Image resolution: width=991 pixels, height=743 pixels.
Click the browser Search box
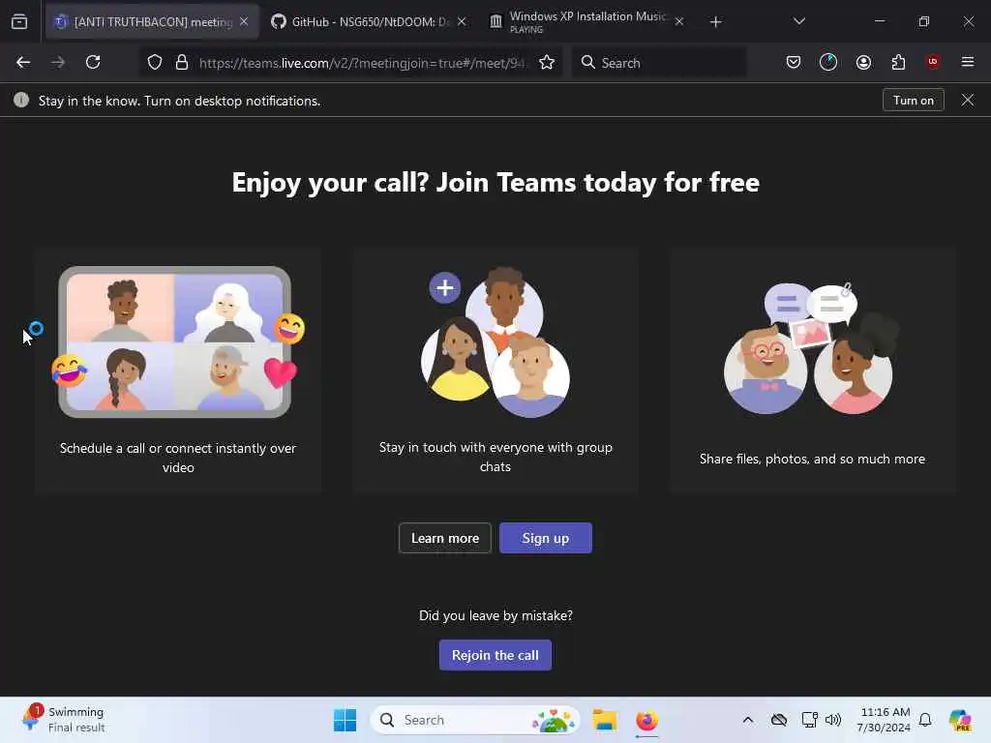pyautogui.click(x=658, y=63)
